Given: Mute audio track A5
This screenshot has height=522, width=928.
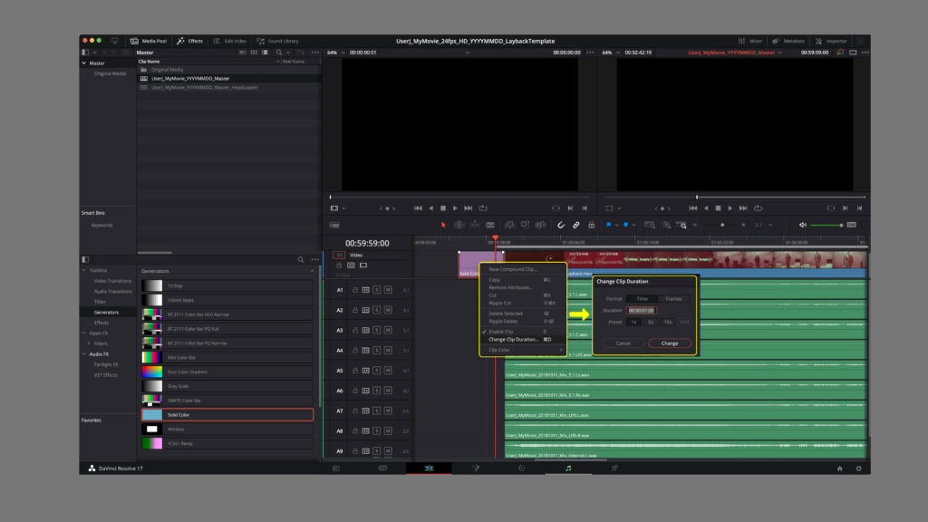Looking at the screenshot, I should 388,371.
